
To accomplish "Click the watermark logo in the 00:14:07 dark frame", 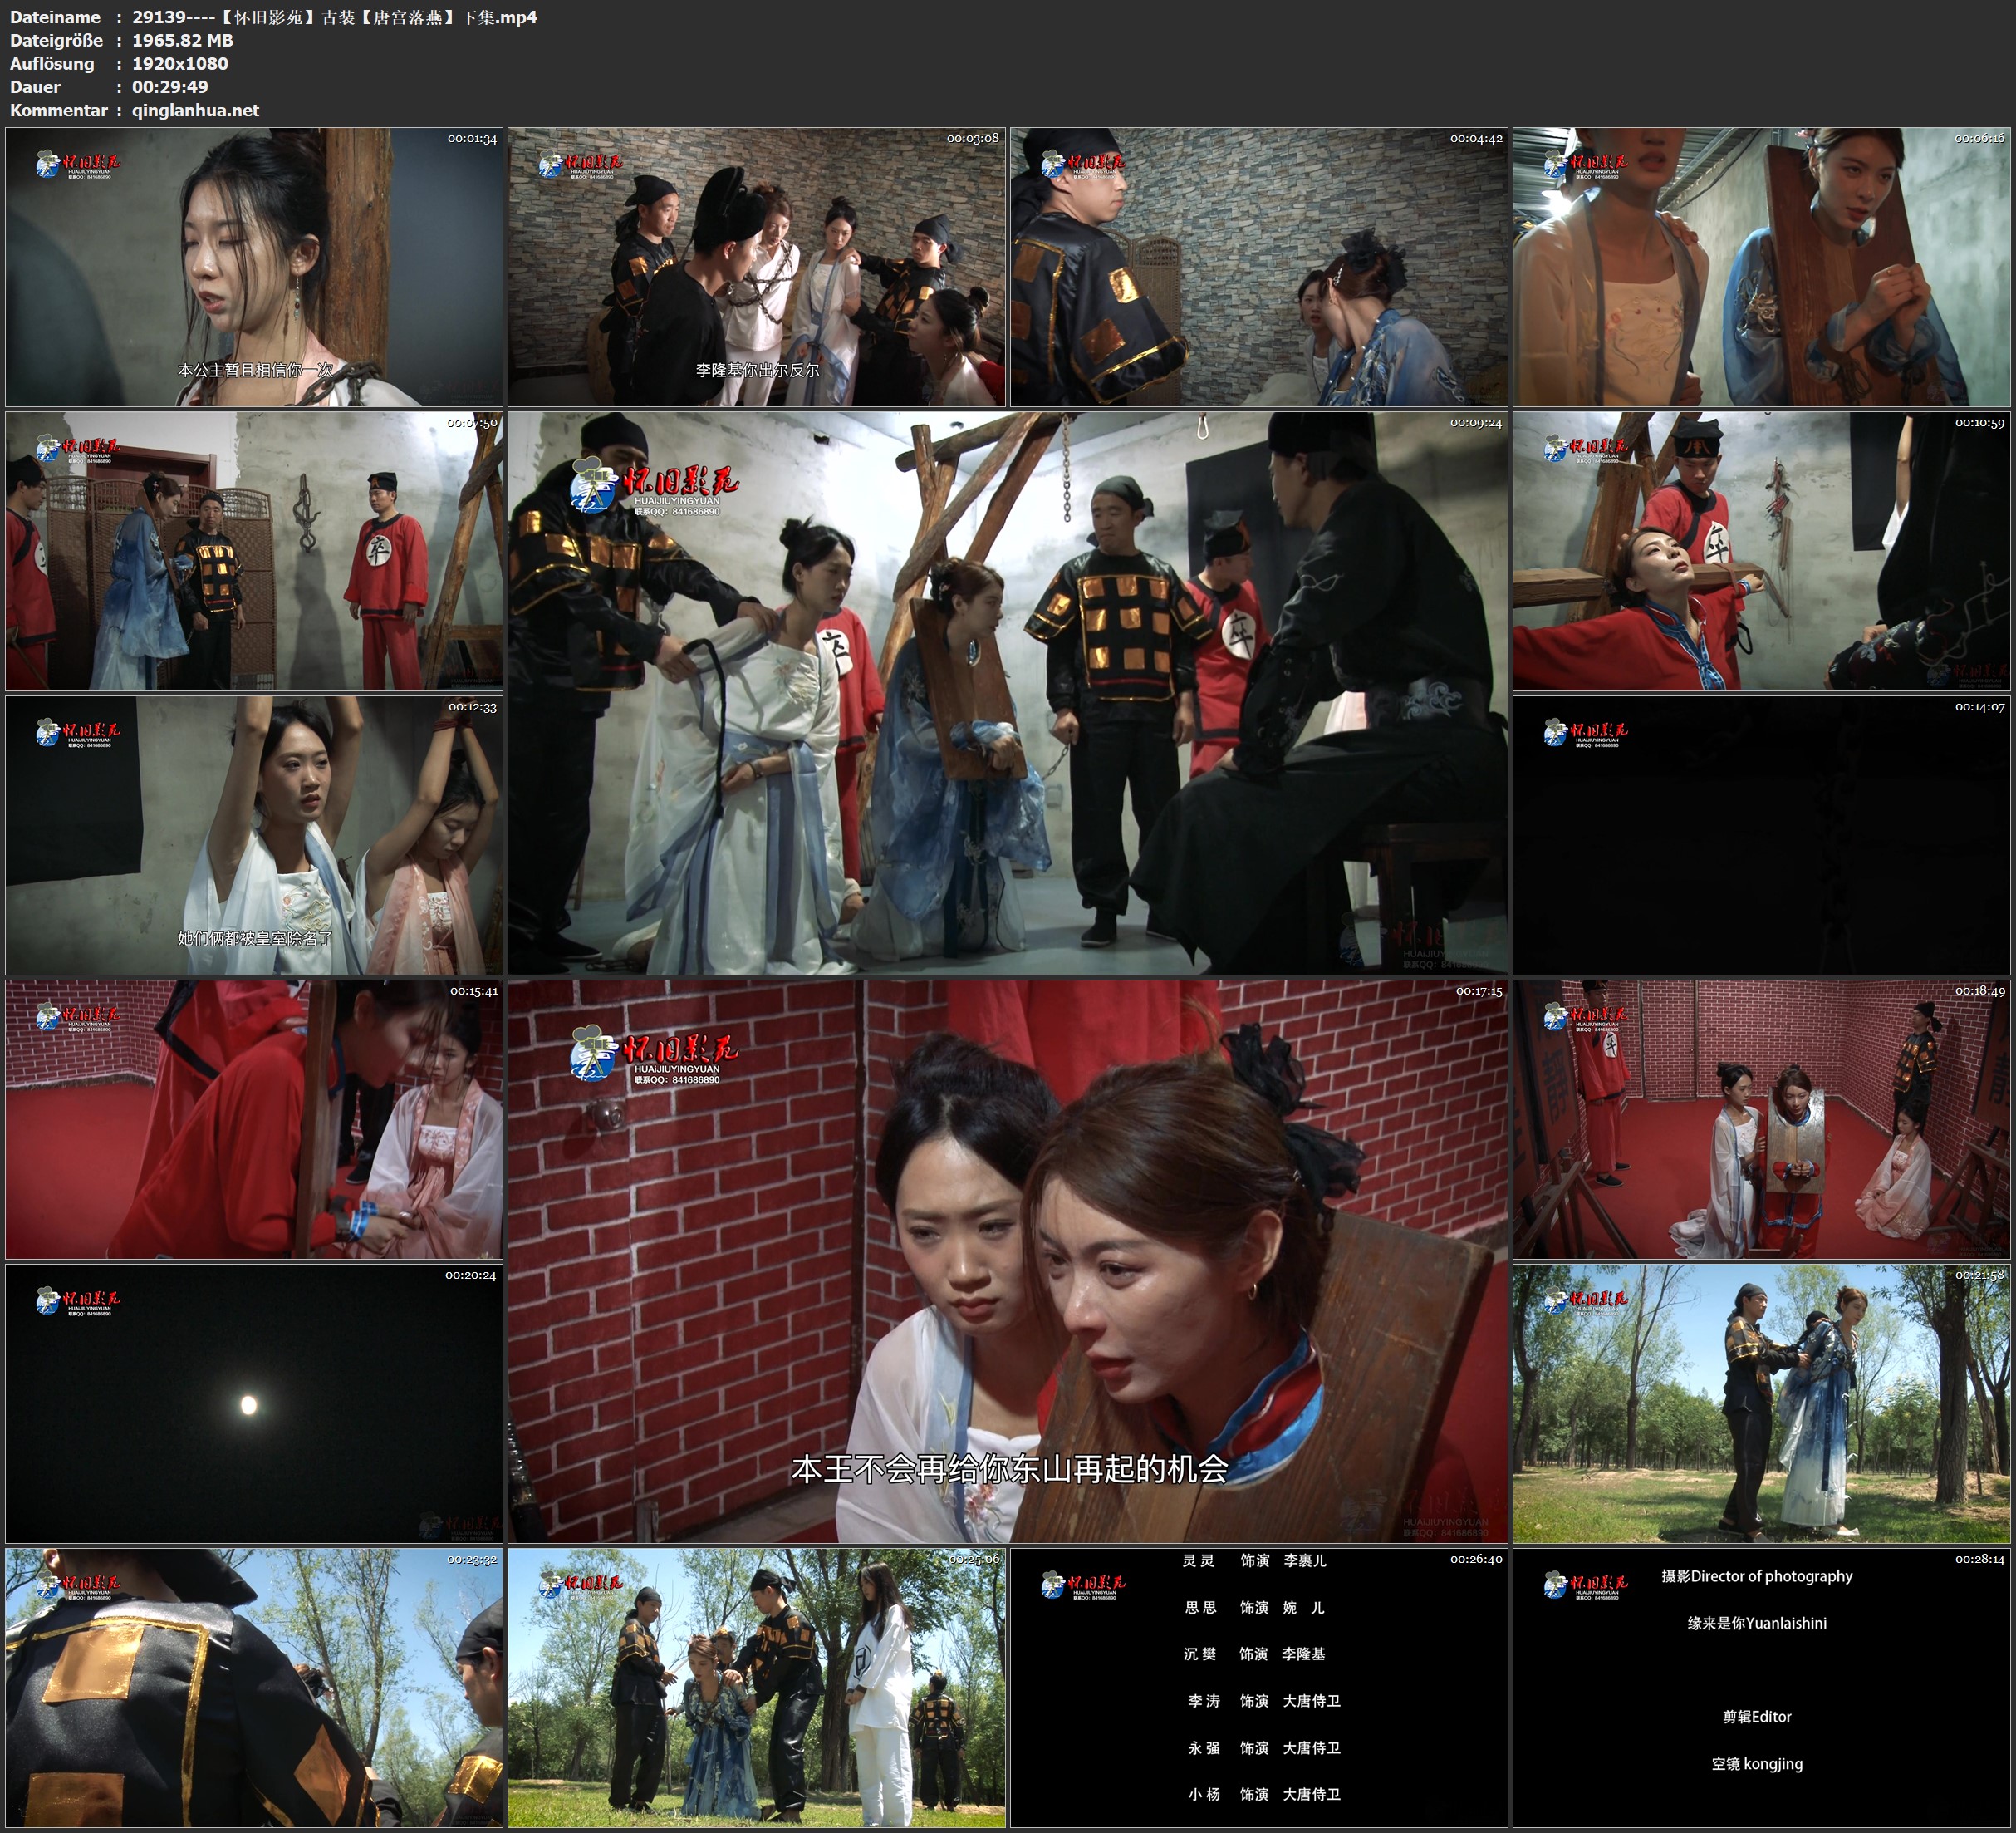I will [1585, 732].
